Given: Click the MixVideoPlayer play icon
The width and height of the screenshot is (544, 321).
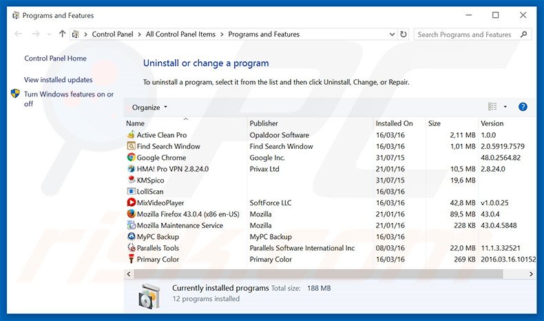Looking at the screenshot, I should (131, 203).
